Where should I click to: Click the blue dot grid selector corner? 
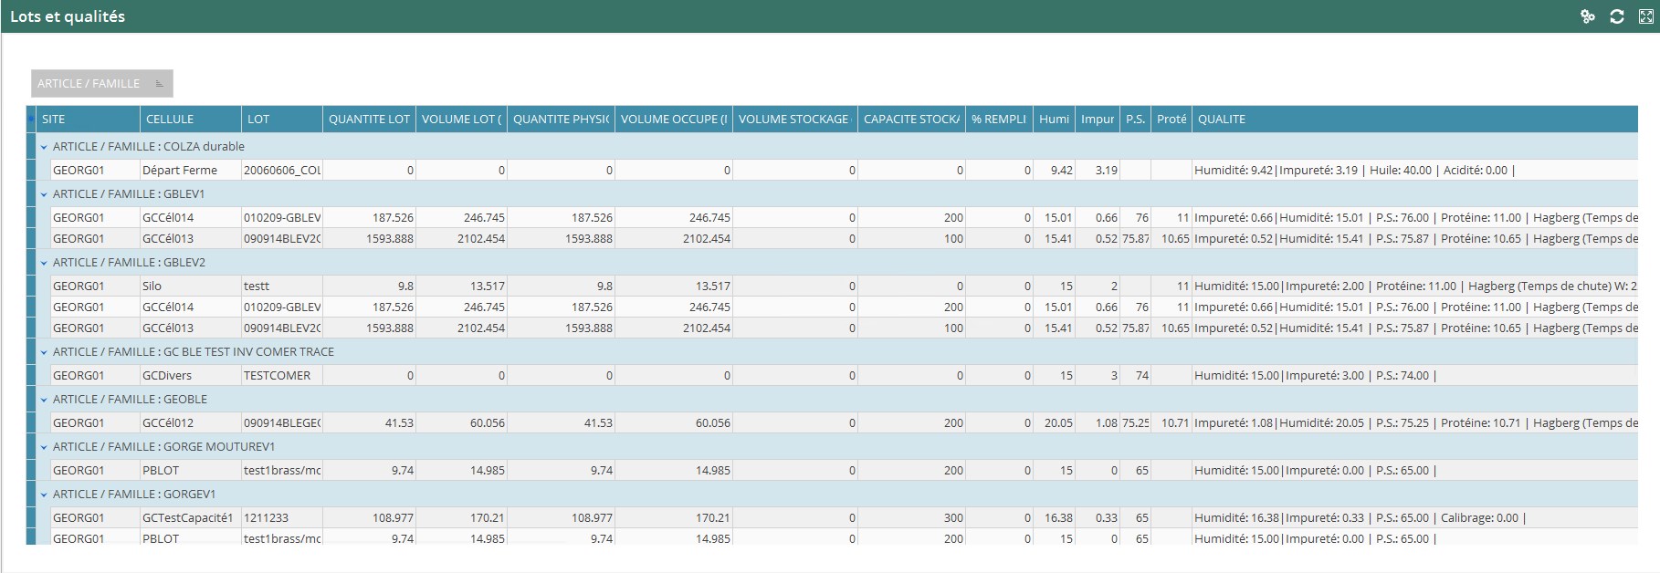point(31,119)
